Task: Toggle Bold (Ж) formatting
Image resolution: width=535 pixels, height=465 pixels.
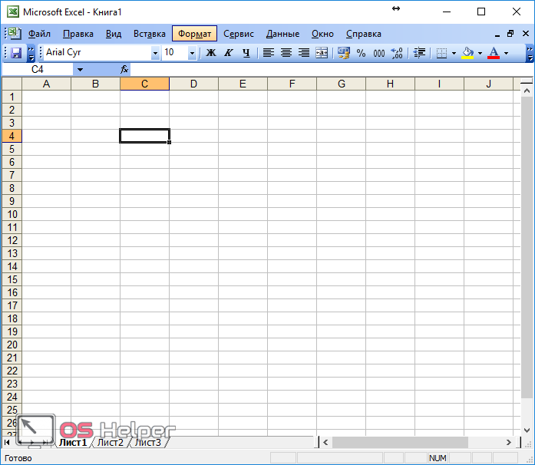Action: pyautogui.click(x=211, y=53)
